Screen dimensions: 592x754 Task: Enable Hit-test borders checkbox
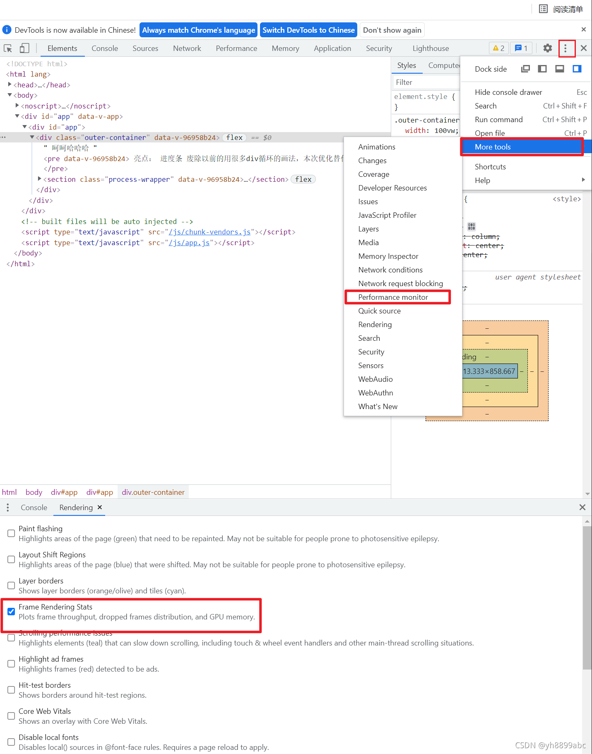pos(11,690)
